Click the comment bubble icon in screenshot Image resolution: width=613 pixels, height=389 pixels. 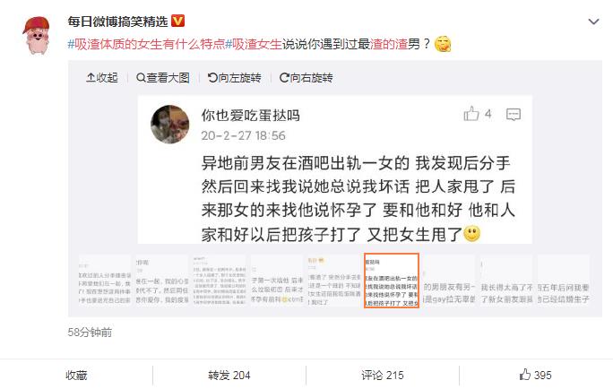(514, 115)
